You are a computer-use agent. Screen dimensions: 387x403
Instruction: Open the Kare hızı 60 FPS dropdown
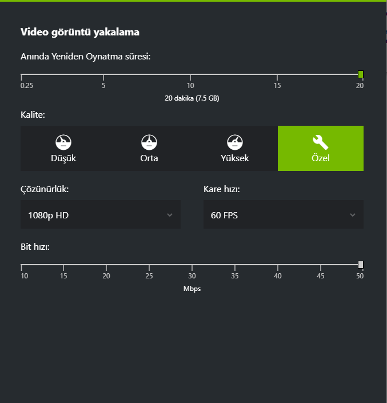click(x=284, y=214)
